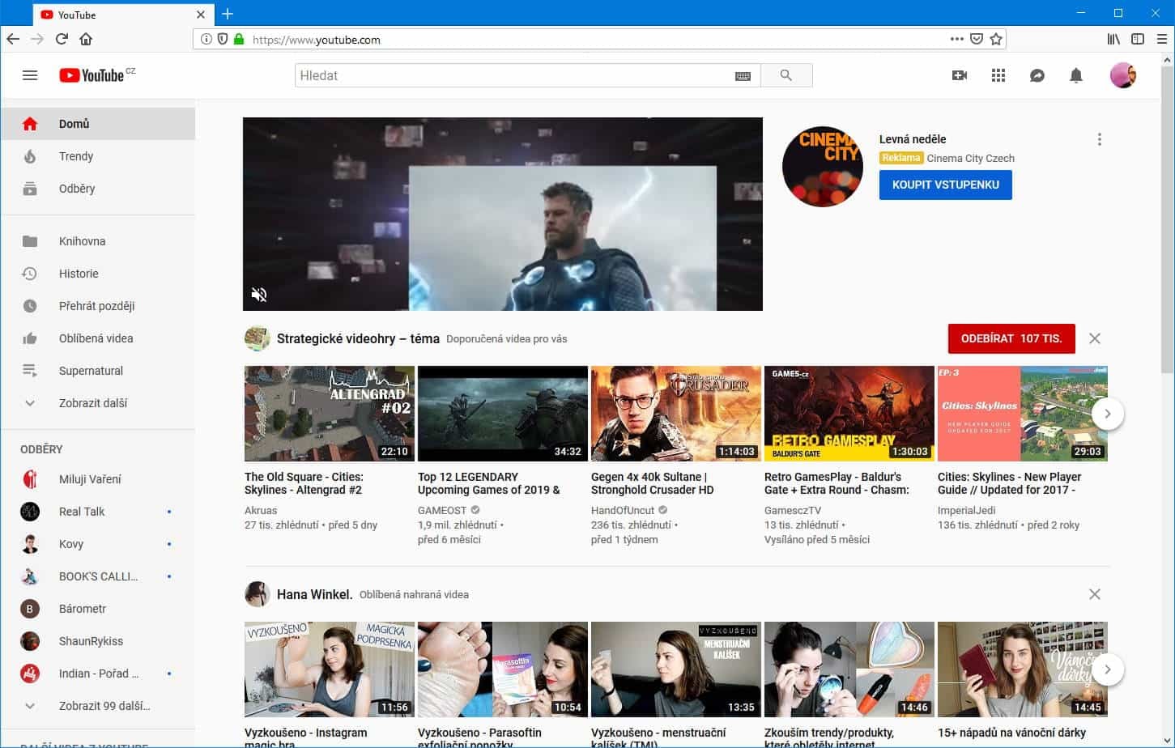The width and height of the screenshot is (1175, 748).
Task: Click the site information icon in address bar
Action: pos(206,39)
